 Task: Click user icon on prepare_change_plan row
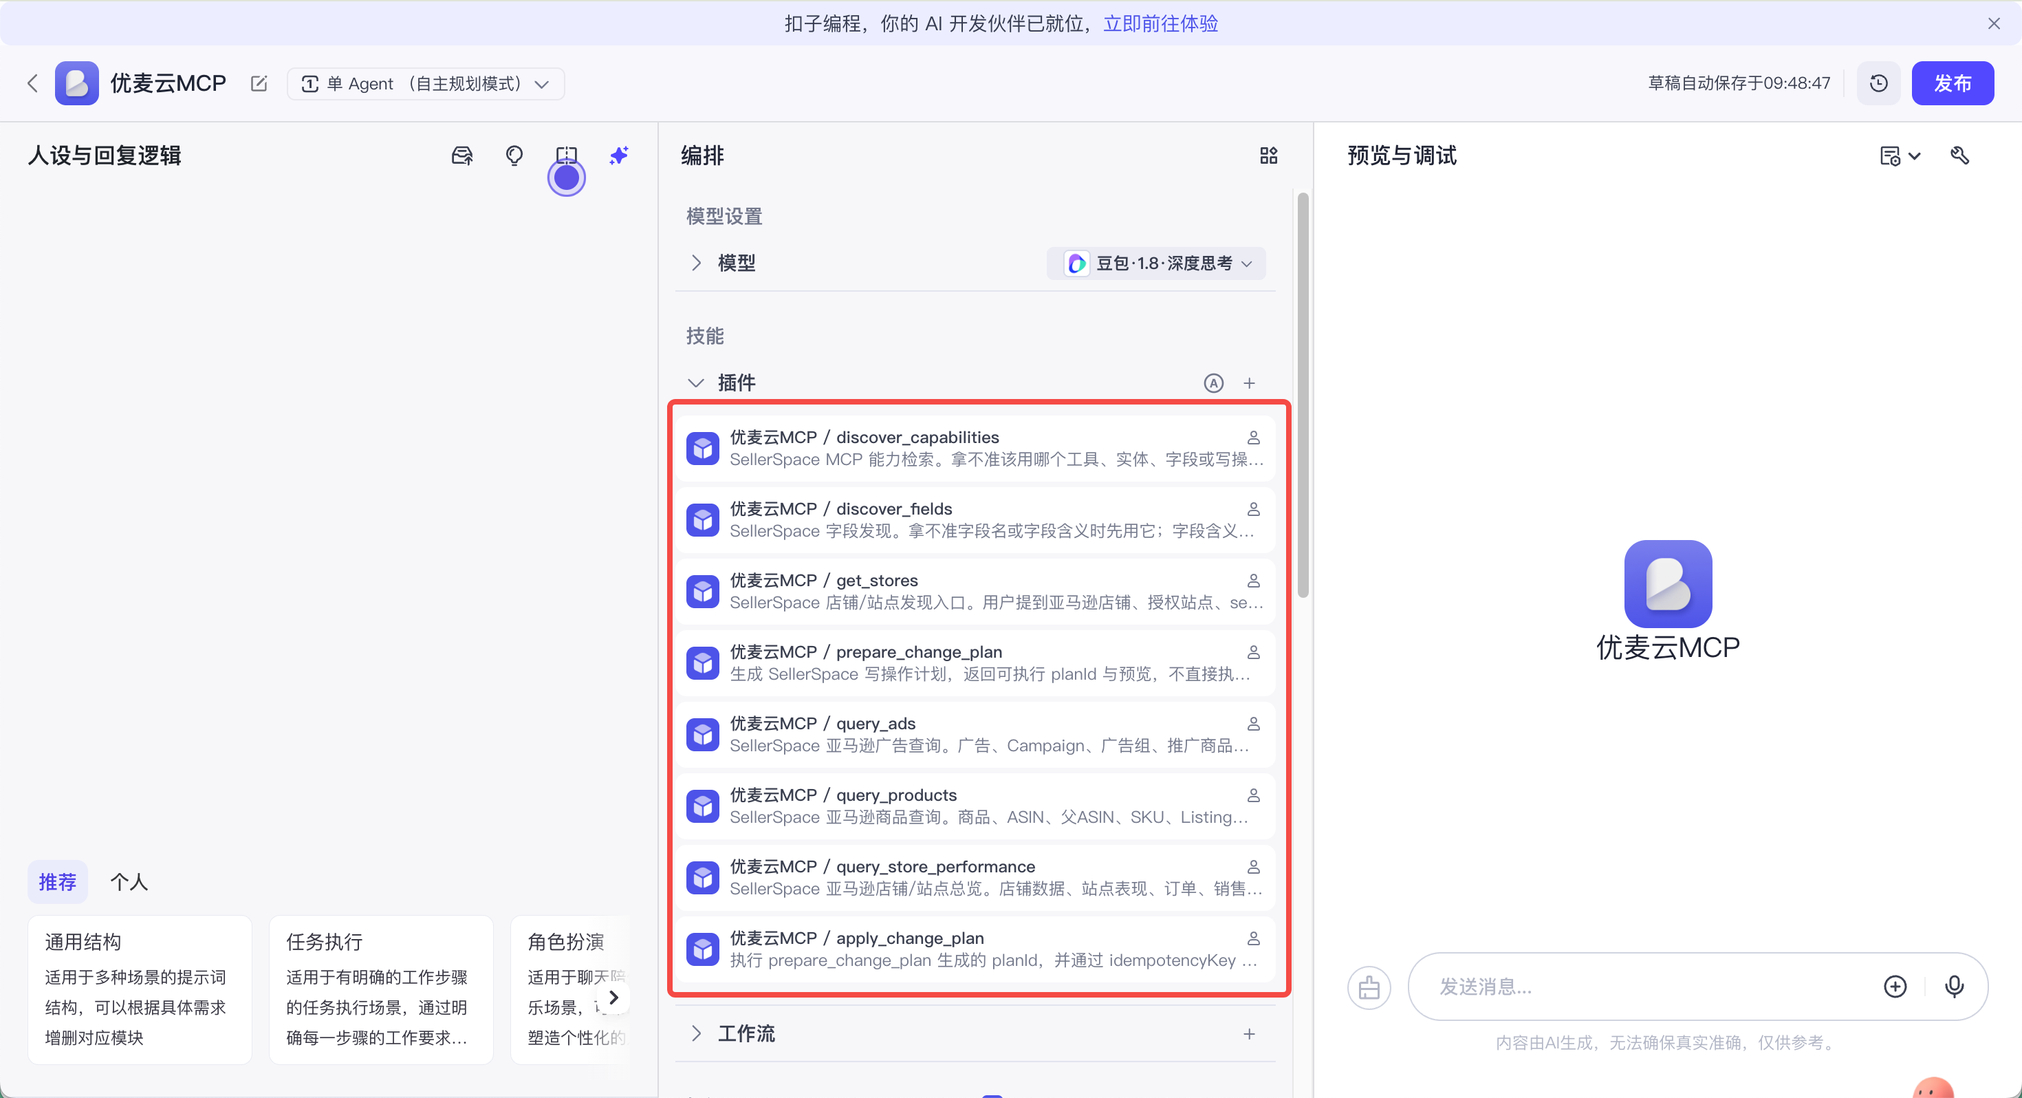pos(1254,652)
